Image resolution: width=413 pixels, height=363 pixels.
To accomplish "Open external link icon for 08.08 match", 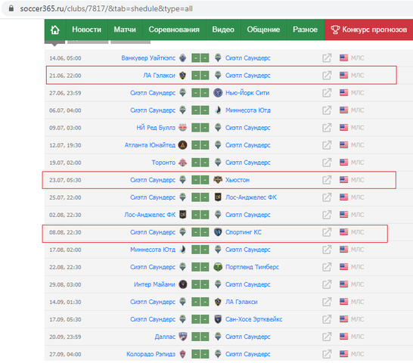I will coord(327,232).
